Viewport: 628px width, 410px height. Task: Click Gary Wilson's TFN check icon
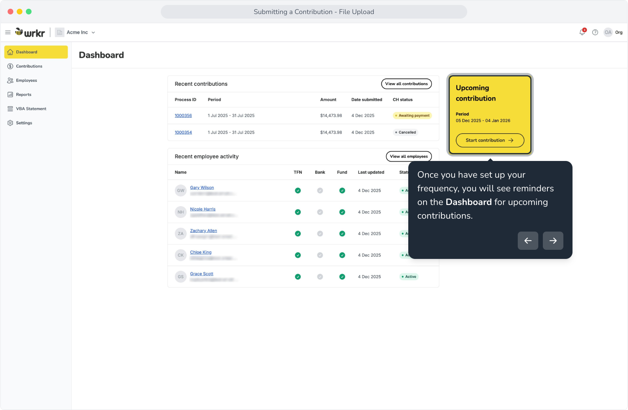tap(298, 191)
